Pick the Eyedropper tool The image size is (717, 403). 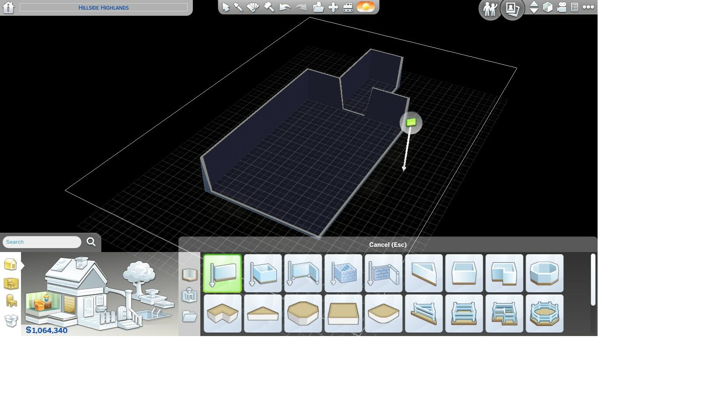tap(238, 7)
